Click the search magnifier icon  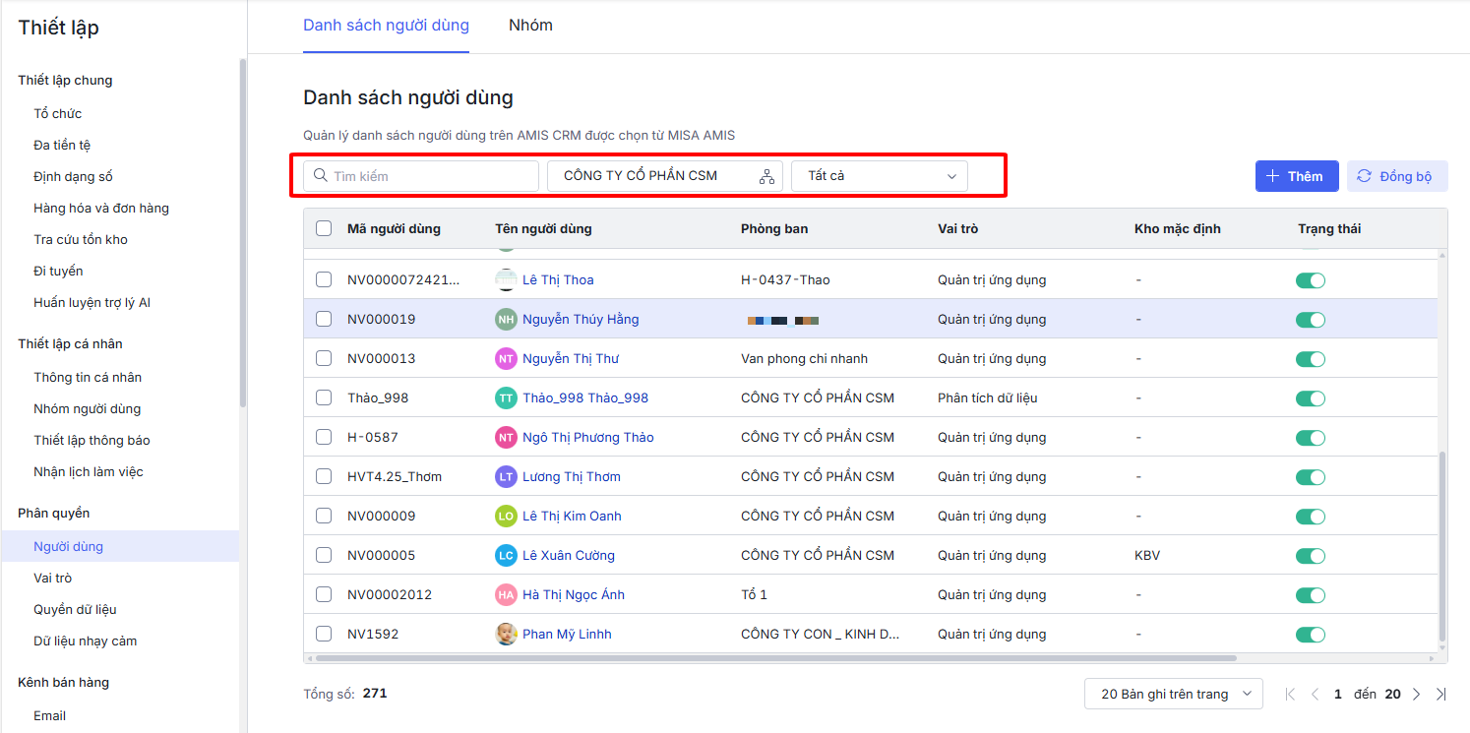(x=320, y=176)
